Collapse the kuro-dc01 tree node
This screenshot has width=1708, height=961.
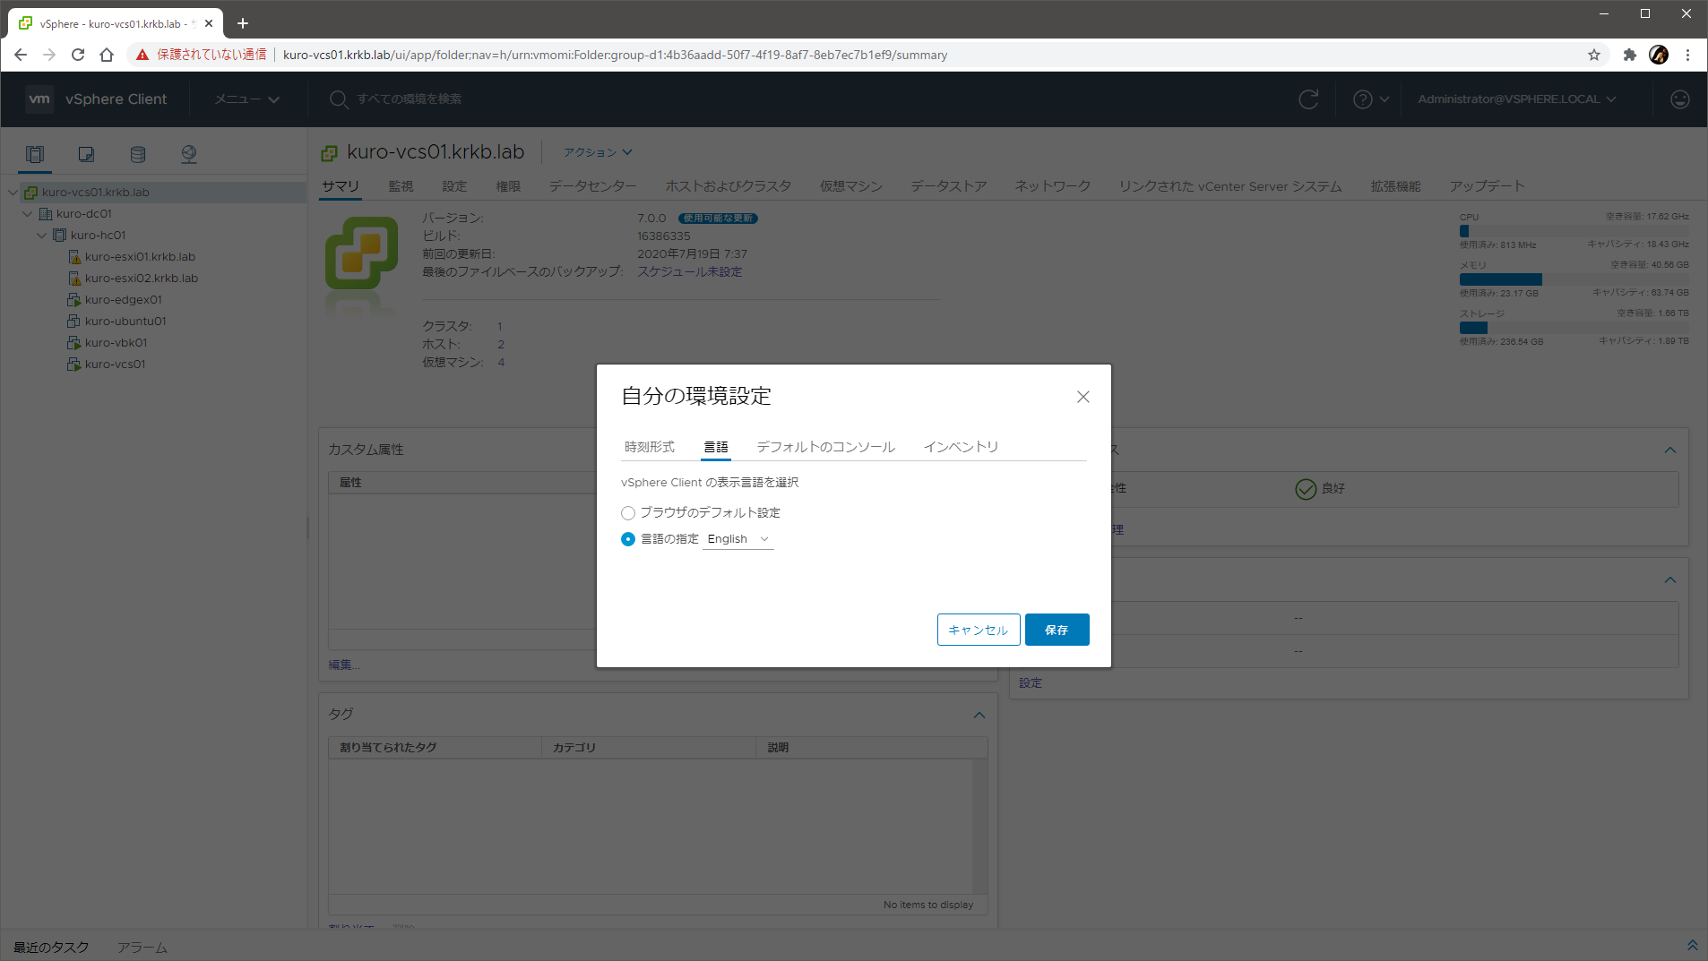28,214
